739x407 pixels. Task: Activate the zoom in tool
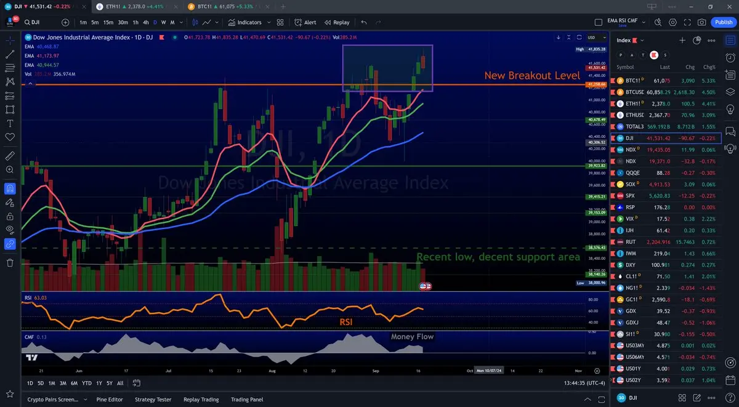pos(10,169)
